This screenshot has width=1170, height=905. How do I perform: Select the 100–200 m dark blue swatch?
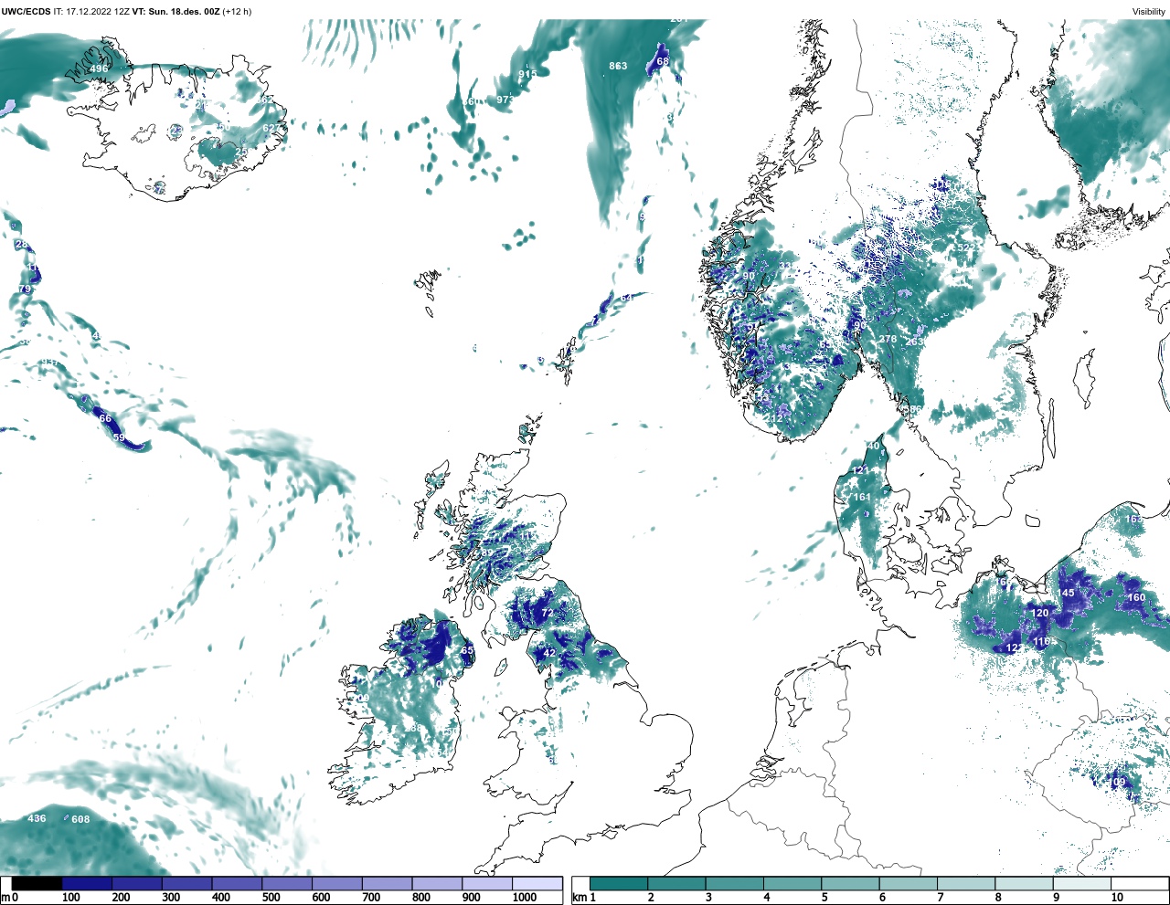click(x=87, y=883)
